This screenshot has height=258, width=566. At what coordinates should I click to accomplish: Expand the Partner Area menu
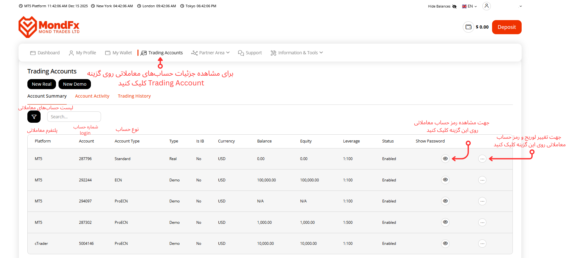[x=210, y=53]
